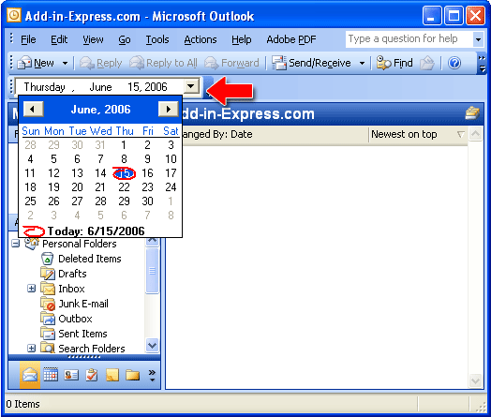Click the Send/Receive button
491x417 pixels.
tap(311, 63)
